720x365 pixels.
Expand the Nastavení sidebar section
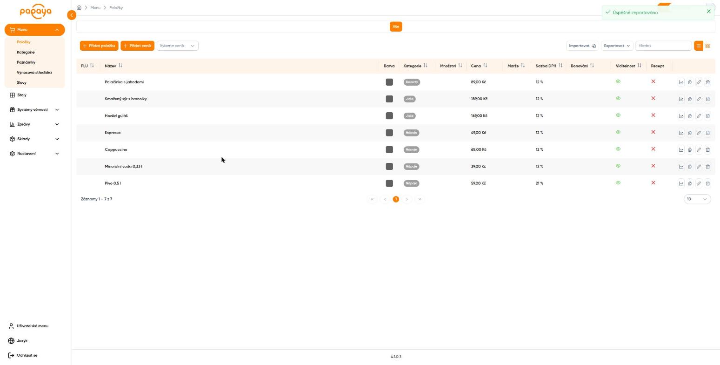point(35,154)
